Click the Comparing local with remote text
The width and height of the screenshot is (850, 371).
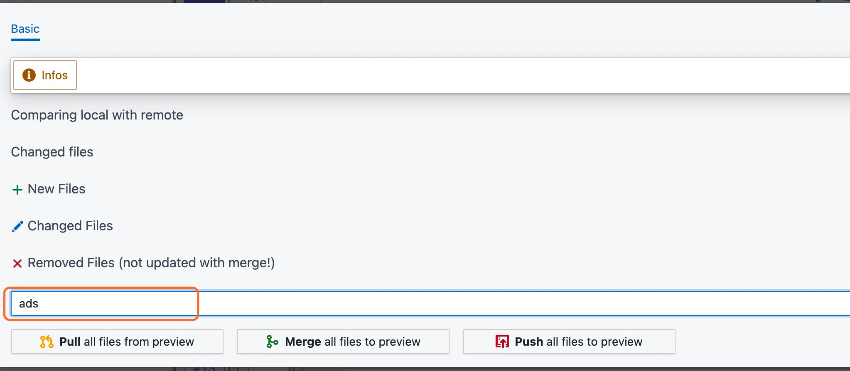coord(97,115)
